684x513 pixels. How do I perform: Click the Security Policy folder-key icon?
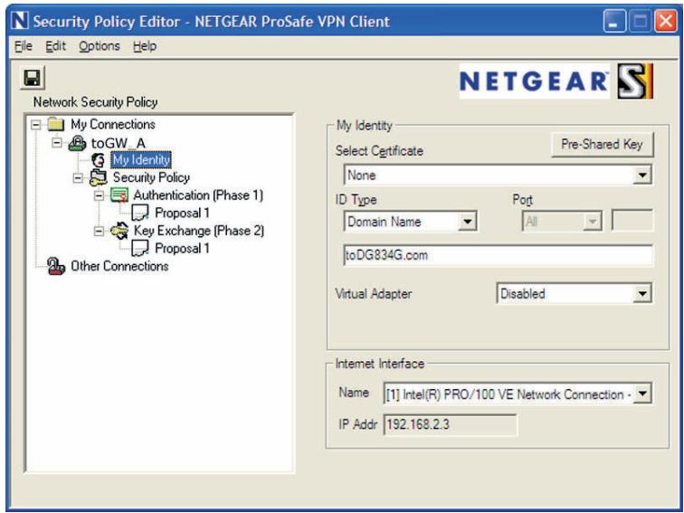tap(98, 177)
